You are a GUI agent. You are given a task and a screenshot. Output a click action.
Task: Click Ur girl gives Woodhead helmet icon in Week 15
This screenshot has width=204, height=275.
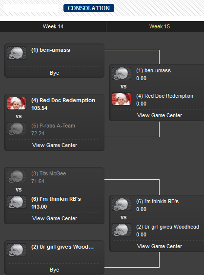coord(122,230)
